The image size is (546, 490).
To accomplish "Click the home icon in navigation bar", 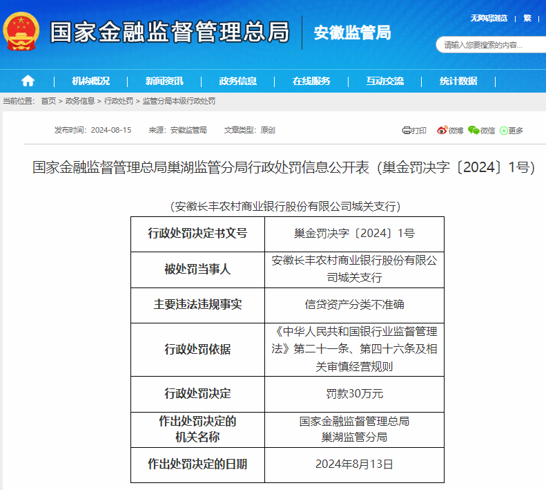I will point(28,81).
